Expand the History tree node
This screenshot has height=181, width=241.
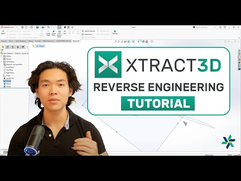(x=2, y=56)
